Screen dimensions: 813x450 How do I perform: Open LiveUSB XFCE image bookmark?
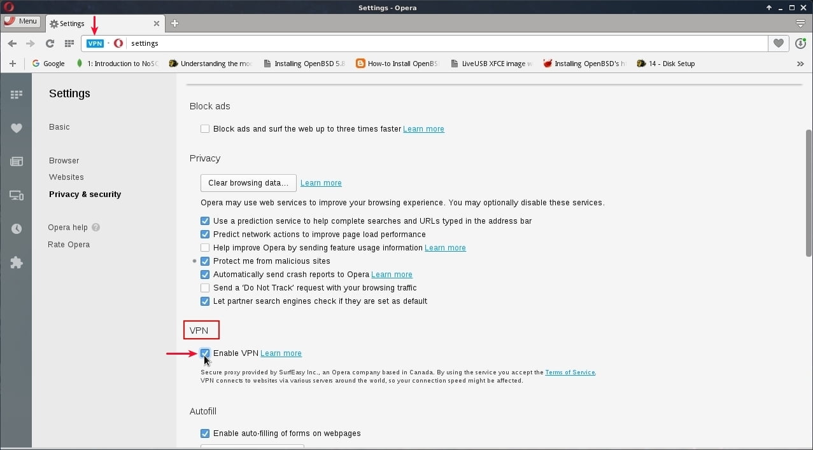491,64
